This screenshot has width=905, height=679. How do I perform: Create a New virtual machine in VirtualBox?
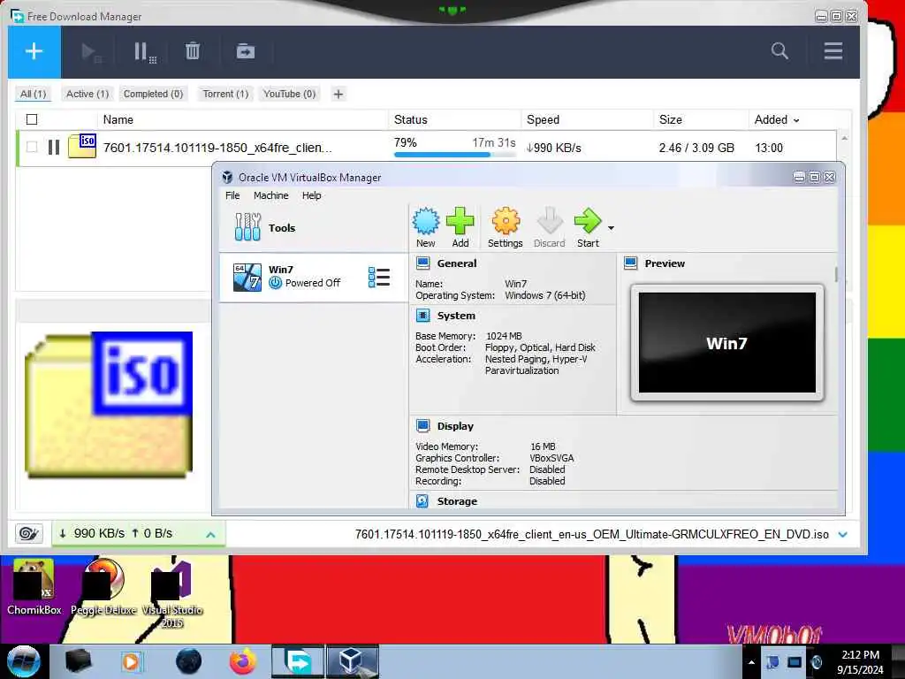[x=426, y=227]
